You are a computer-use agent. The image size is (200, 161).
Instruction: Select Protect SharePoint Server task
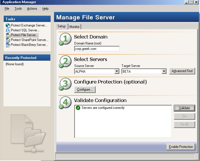30,40
